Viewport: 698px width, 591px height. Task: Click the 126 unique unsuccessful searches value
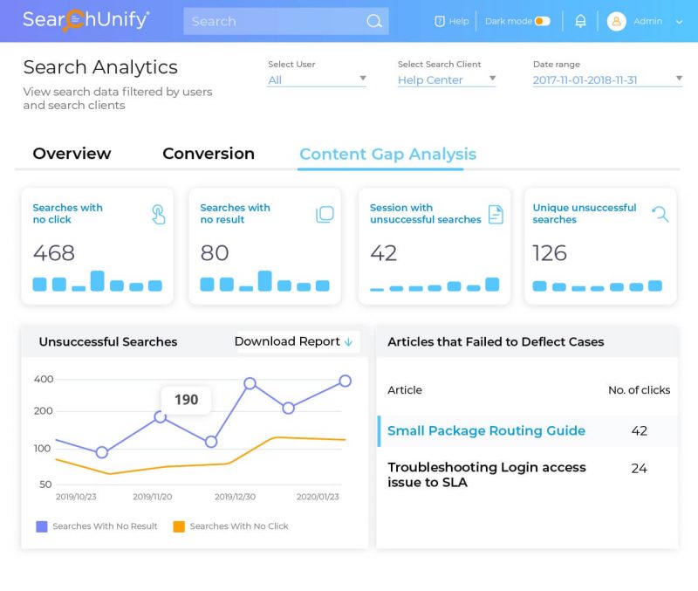(x=550, y=253)
